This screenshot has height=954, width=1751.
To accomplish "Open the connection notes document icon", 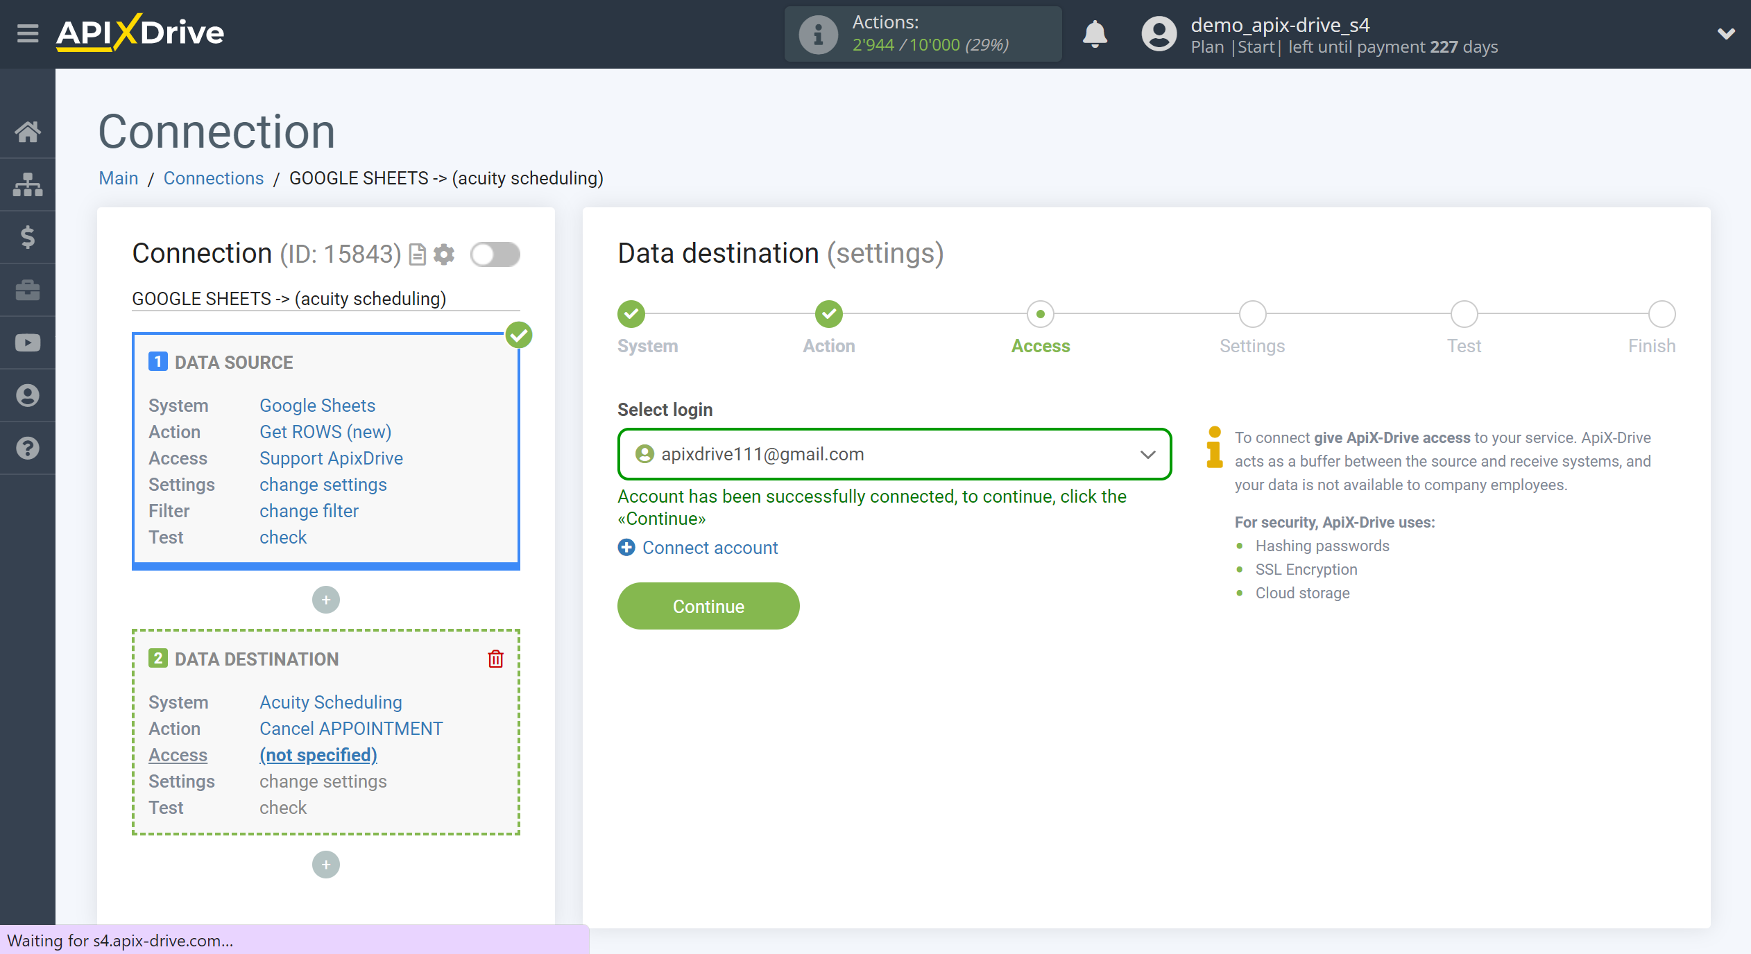I will (418, 254).
